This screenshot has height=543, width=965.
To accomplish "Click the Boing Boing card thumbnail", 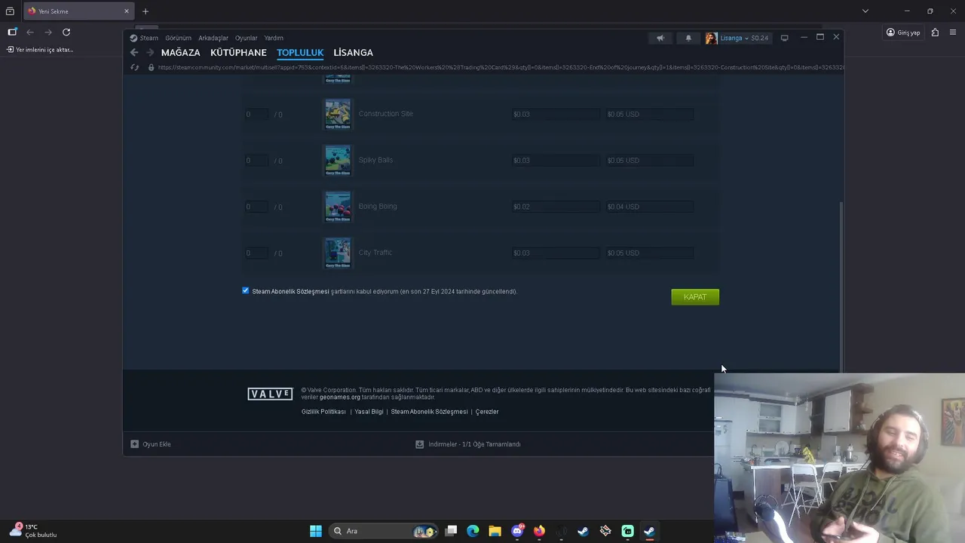I will point(338,207).
